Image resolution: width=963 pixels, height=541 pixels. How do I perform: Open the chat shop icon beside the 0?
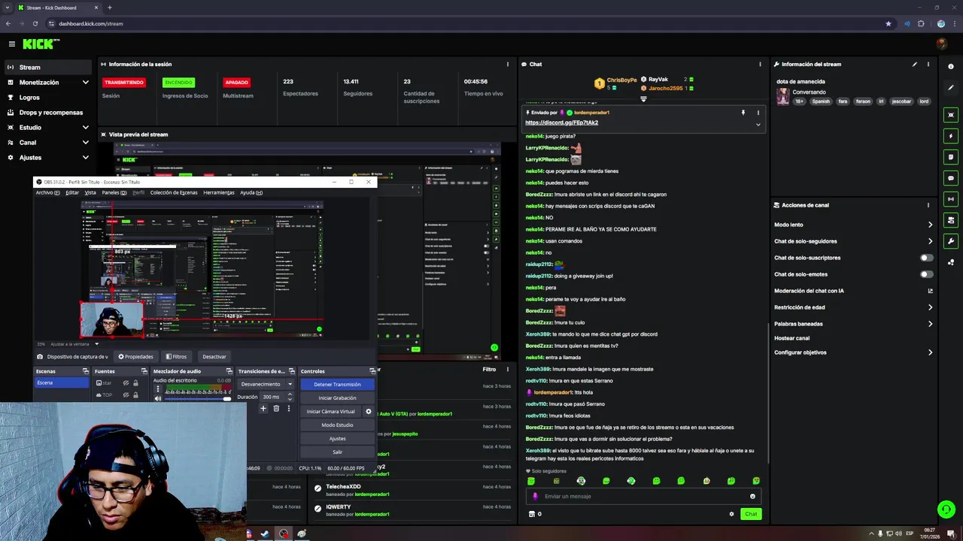[532, 514]
